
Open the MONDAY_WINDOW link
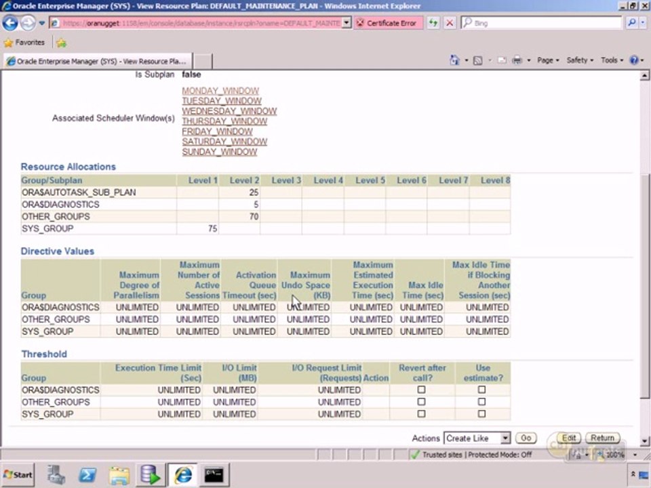click(x=220, y=91)
